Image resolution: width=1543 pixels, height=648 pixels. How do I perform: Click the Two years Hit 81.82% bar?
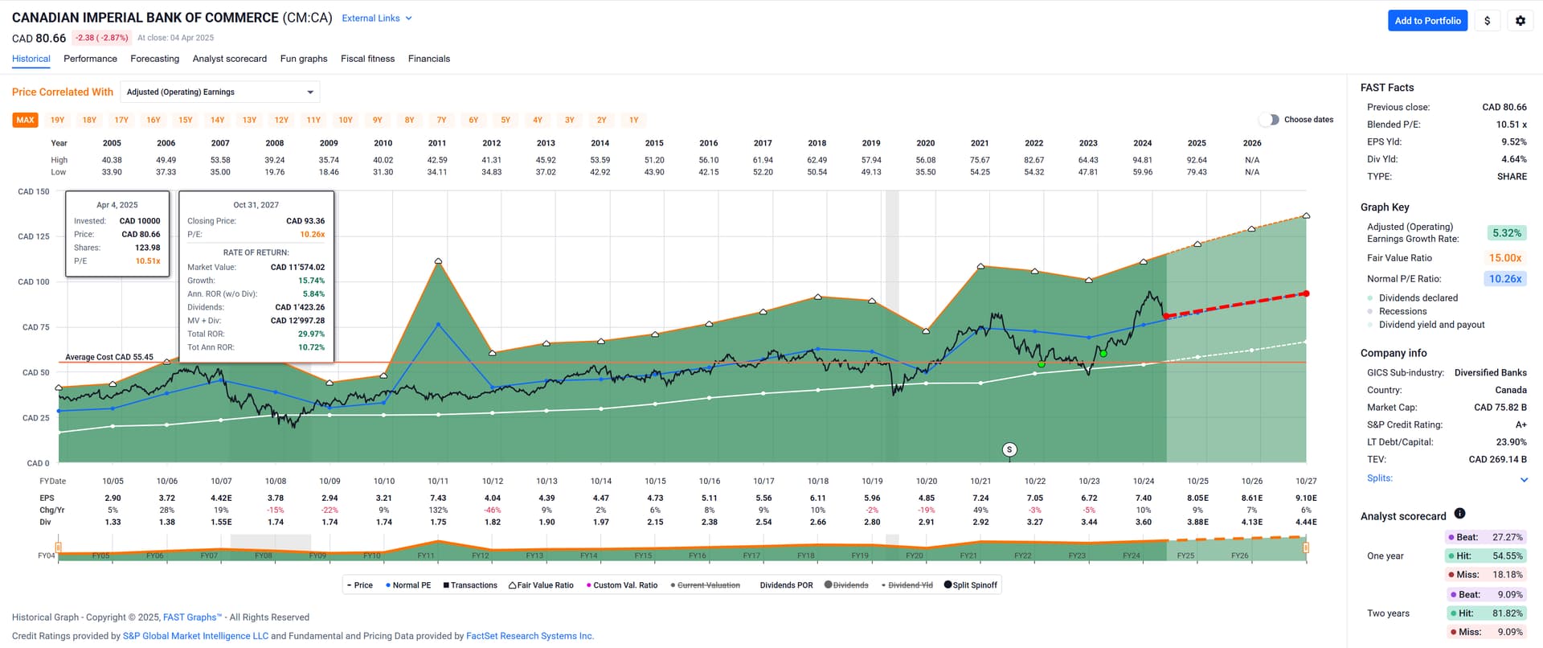pos(1485,613)
